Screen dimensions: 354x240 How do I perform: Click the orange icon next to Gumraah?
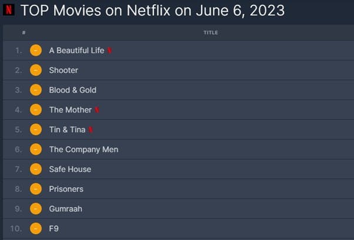36,208
